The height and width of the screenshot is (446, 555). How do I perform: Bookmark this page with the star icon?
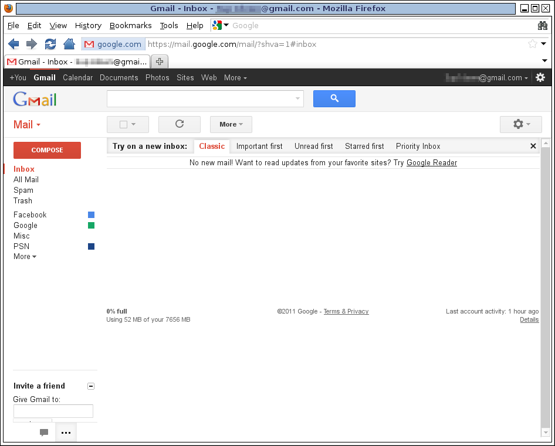click(532, 44)
